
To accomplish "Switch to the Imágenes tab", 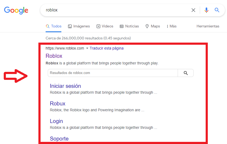I will coord(79,26).
